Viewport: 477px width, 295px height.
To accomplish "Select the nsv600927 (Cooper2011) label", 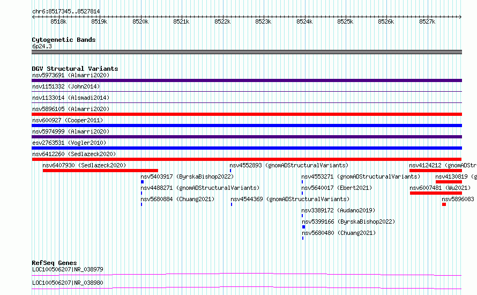I will (68, 120).
